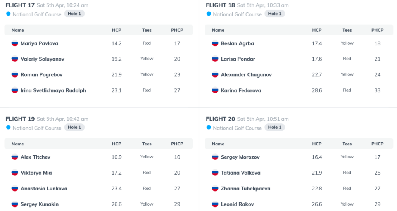This screenshot has height=211, width=397.
Task: Click the flag icon next to Beslan Agrba
Action: (215, 43)
